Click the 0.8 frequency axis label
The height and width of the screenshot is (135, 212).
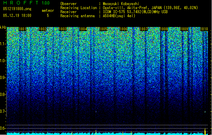3,94
